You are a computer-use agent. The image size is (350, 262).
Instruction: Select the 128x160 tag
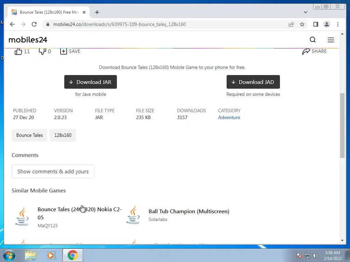(x=63, y=135)
